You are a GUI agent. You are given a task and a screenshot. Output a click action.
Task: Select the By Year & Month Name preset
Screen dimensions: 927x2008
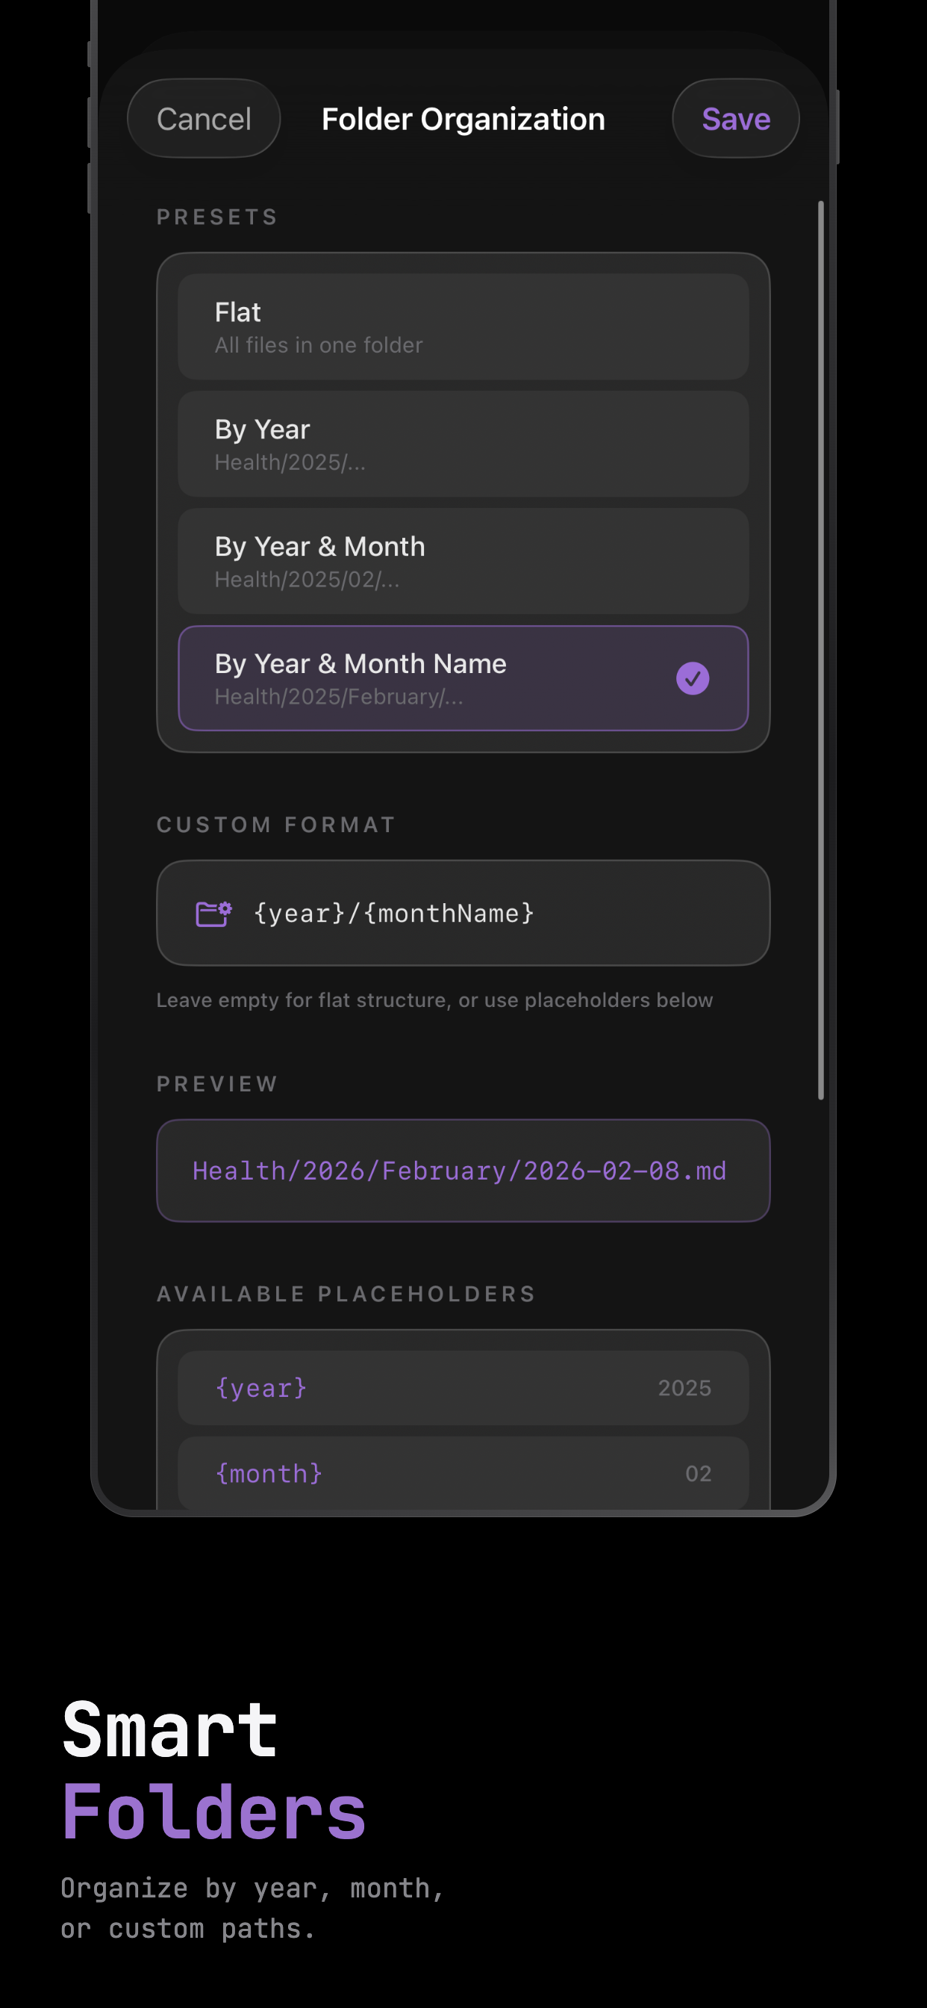[x=463, y=678]
